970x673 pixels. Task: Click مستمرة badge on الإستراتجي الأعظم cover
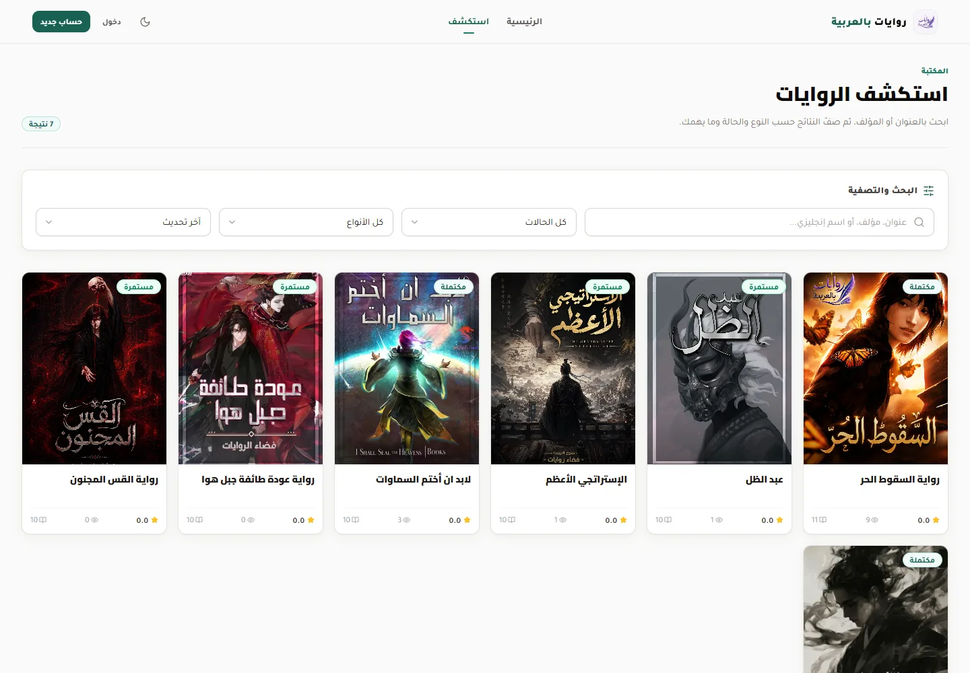[608, 287]
